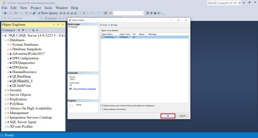This screenshot has width=258, height=138.
Task: Pin the Object Explorer panel with auto-hide icon
Action: coord(58,25)
